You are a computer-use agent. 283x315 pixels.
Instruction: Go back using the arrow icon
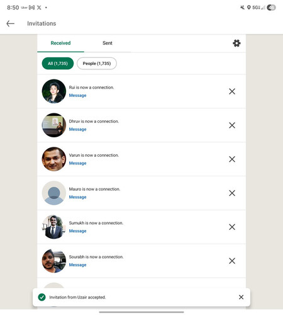coord(10,23)
